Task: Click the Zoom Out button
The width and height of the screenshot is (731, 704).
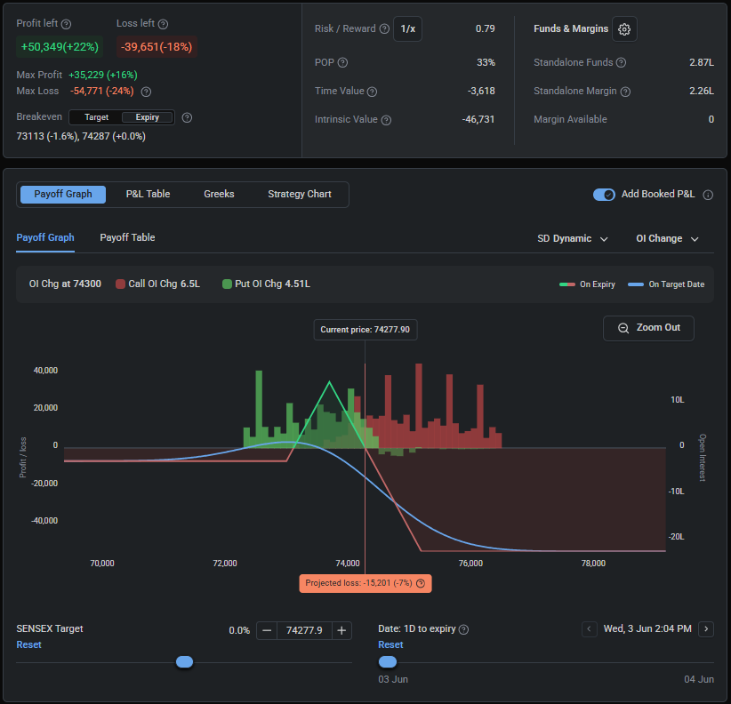Action: 648,328
